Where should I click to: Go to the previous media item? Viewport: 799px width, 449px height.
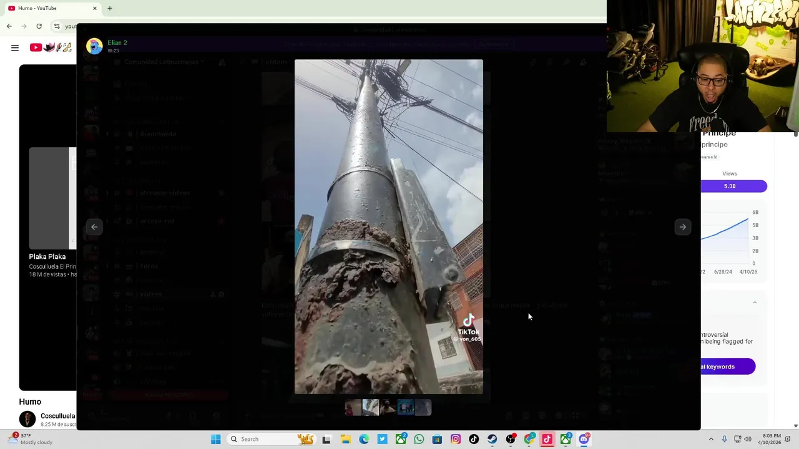click(94, 227)
